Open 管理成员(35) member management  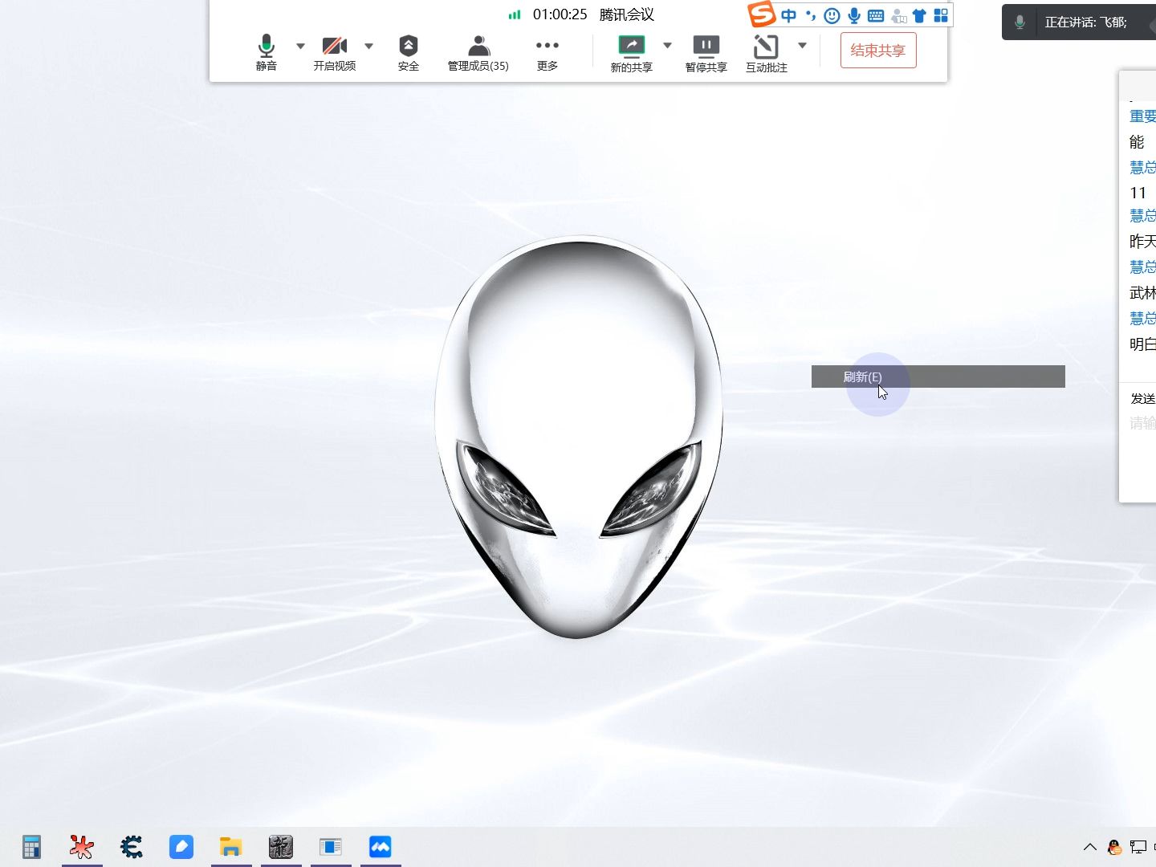(478, 52)
